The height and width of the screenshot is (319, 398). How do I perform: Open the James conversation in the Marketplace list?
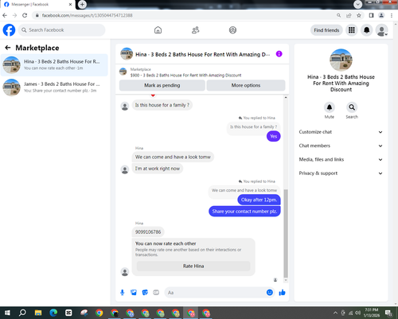(x=54, y=88)
